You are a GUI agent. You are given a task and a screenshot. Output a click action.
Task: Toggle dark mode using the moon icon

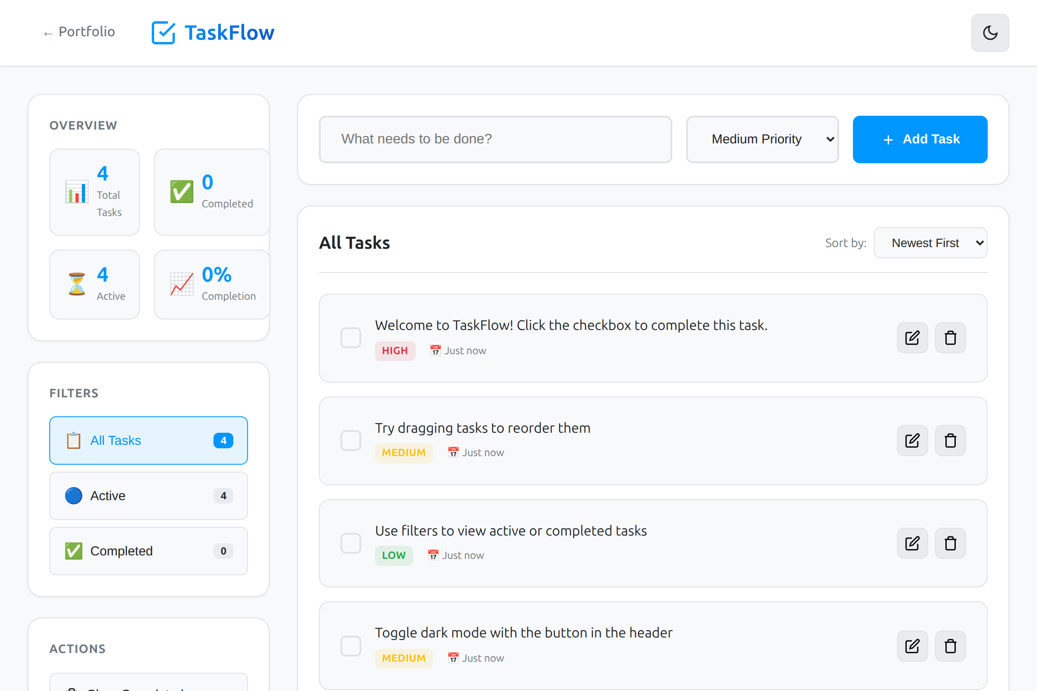pos(989,33)
